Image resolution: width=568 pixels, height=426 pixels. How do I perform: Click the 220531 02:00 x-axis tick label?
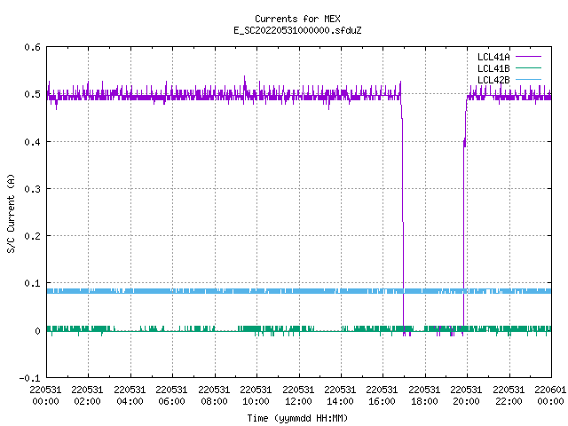[x=87, y=396]
